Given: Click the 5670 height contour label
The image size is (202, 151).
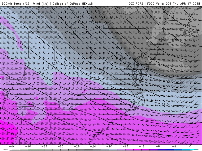Looking at the screenshot, I should [x=165, y=124].
